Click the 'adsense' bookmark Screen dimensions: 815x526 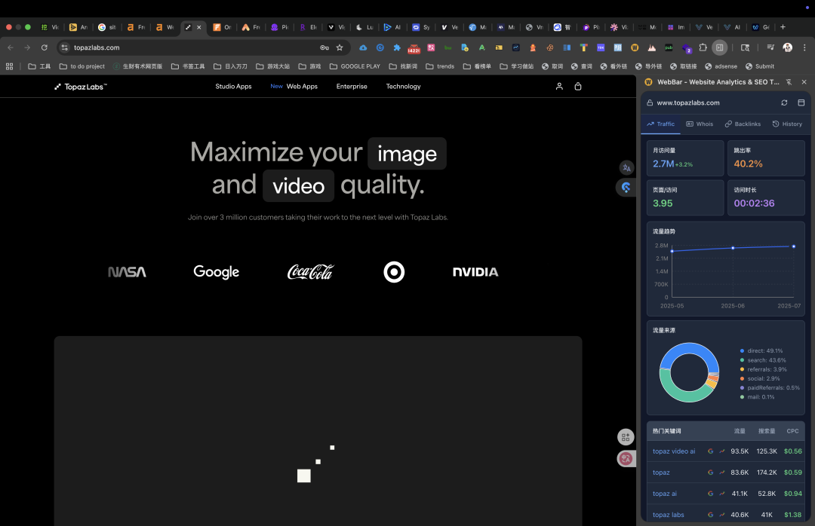[x=721, y=66]
